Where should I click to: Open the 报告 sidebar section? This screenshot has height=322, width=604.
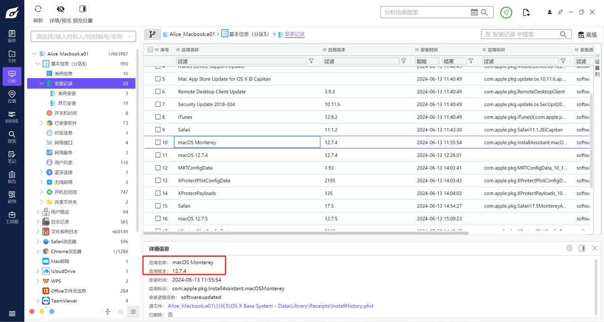[12, 177]
